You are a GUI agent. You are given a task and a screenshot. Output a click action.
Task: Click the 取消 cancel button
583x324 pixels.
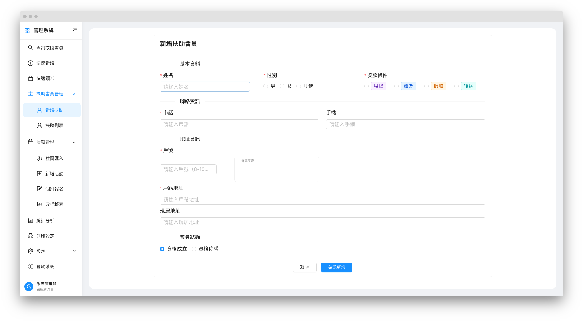(x=305, y=267)
